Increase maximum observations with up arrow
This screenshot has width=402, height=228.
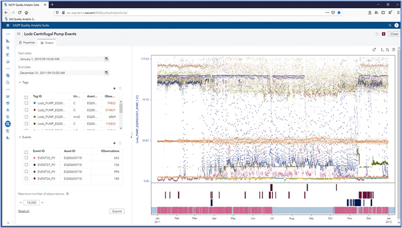42,203
